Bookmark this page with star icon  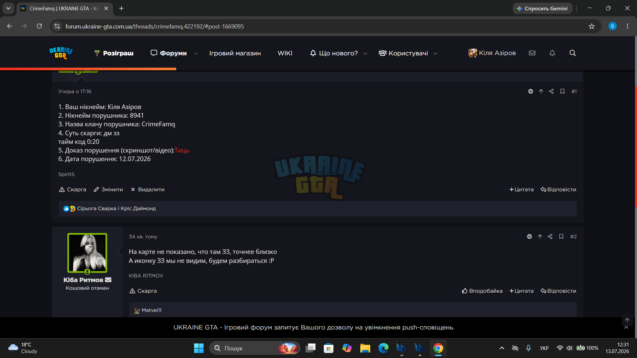pyautogui.click(x=592, y=26)
